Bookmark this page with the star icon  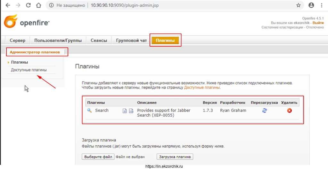coord(299,5)
